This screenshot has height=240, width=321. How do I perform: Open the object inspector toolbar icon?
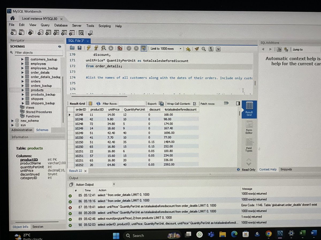pos(31,33)
